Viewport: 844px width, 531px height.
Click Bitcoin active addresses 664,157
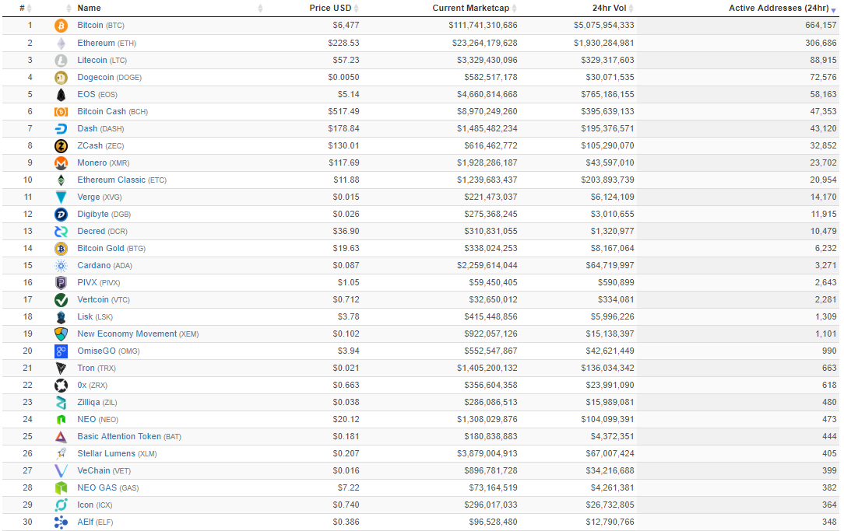click(x=821, y=25)
